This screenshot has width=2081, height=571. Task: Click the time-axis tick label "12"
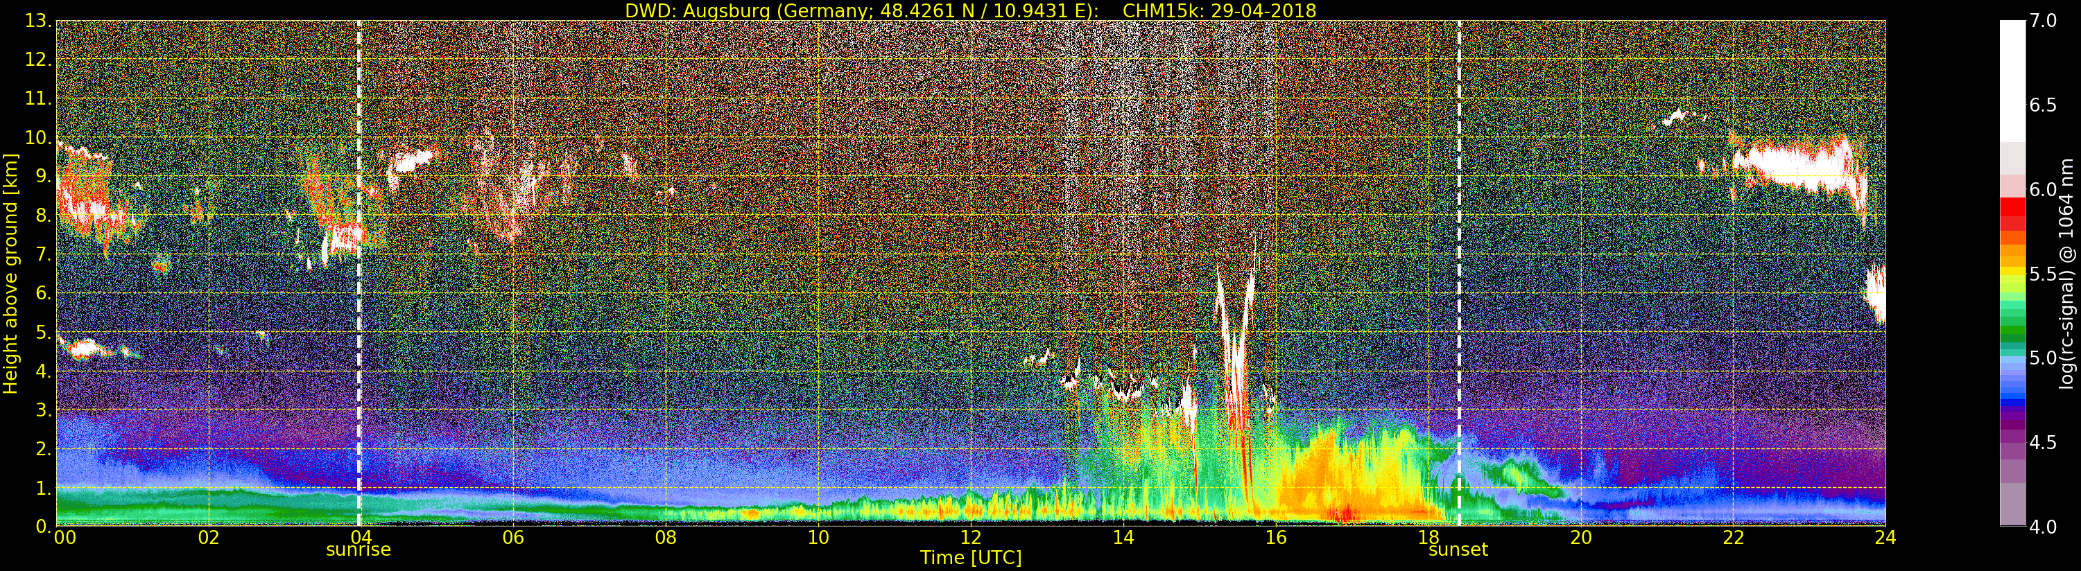point(970,537)
